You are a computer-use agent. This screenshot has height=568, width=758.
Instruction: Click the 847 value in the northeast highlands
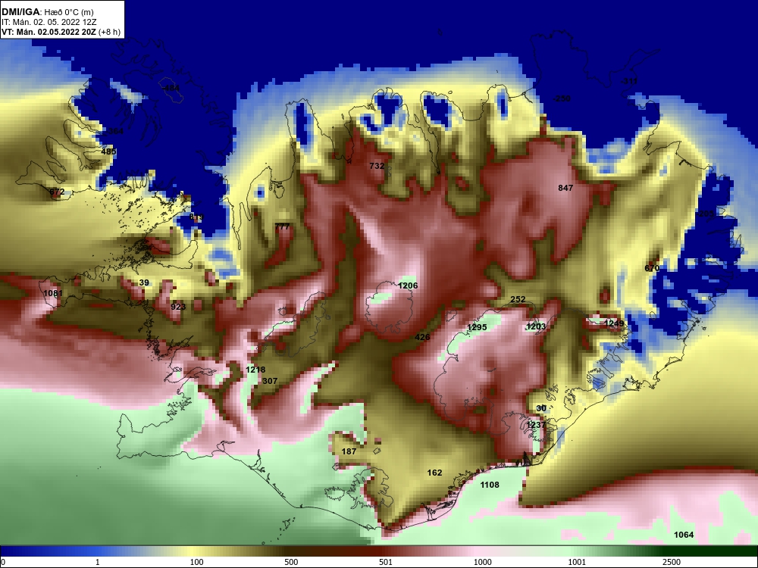[565, 188]
